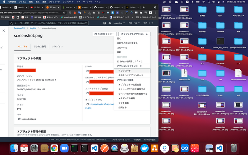Open Zoom app in dock
This screenshot has width=248, height=155.
[x=64, y=149]
